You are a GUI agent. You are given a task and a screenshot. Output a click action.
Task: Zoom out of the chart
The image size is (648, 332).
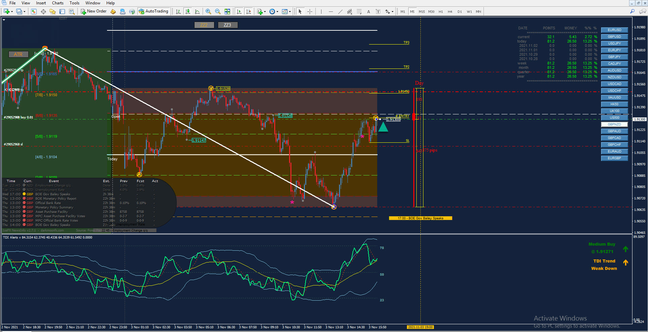click(x=218, y=11)
